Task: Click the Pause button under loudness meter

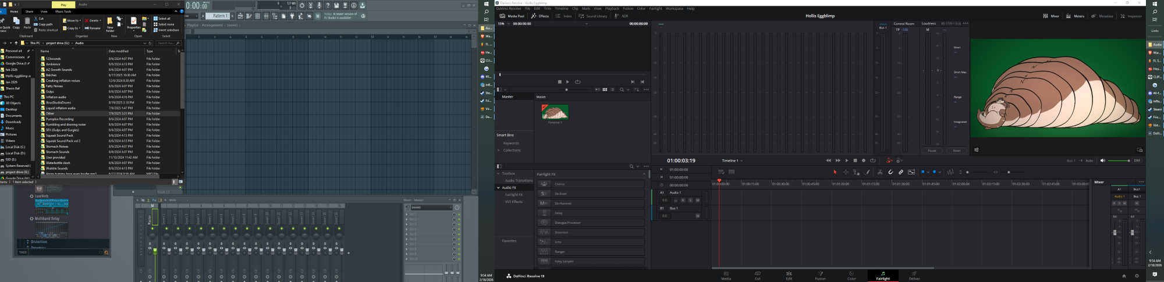Action: [932, 151]
